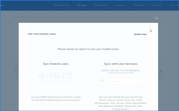Image resolution: width=179 pixels, height=111 pixels.
Task: Click the NSLDS federal sync description text
Action: [56, 98]
